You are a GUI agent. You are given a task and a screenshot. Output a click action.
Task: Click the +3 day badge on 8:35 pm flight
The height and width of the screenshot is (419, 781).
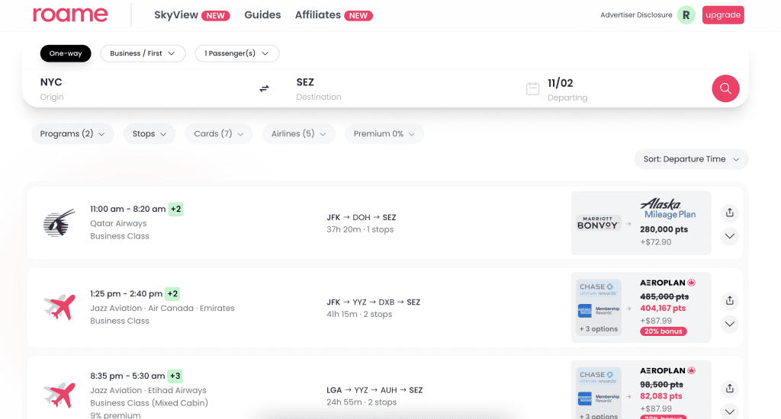pos(175,376)
